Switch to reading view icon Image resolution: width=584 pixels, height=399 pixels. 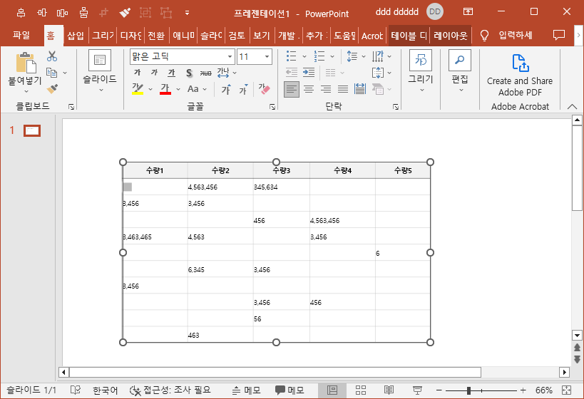point(389,390)
